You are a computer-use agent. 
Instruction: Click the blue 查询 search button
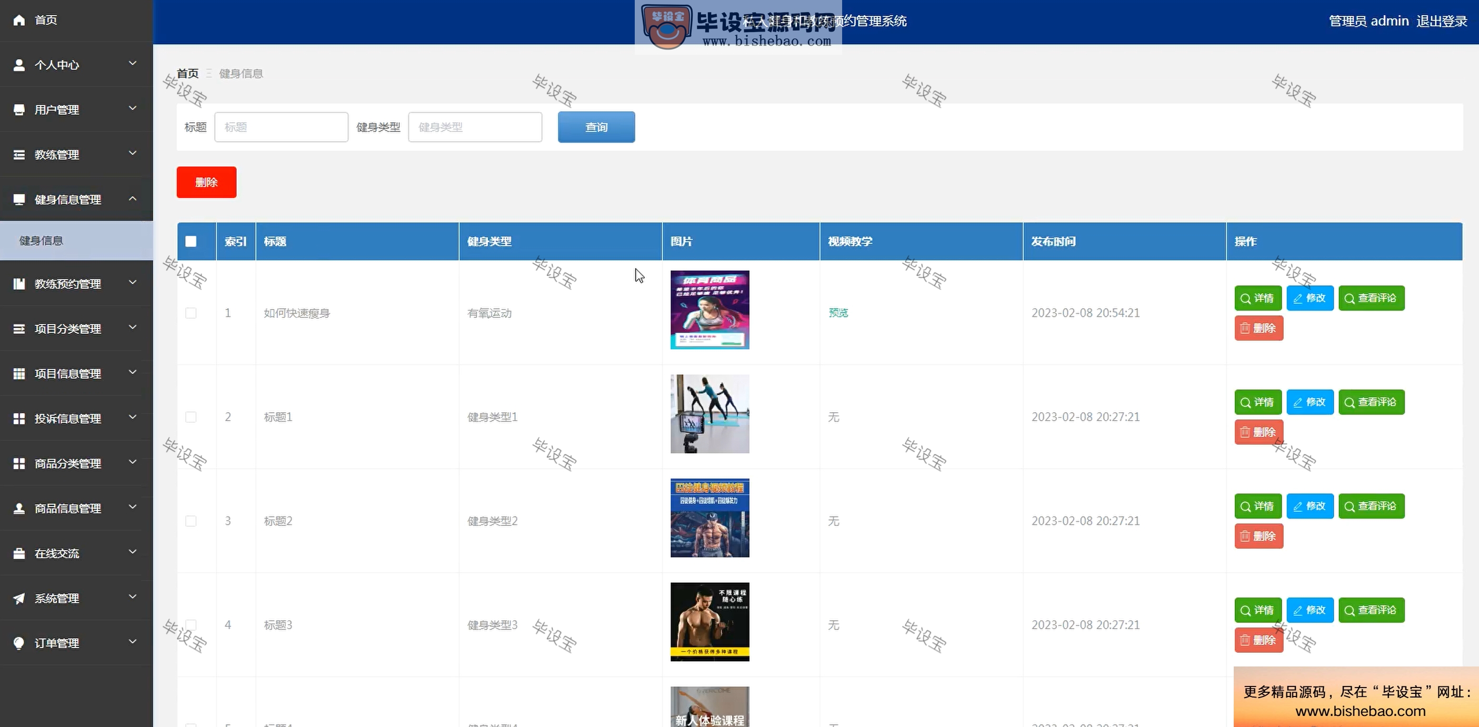click(x=596, y=127)
